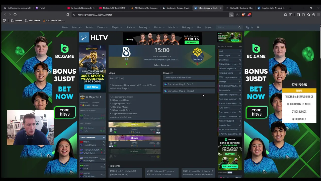Click the search magnifier icon in HLTV nav
This screenshot has width=321, height=181.
(239, 27)
